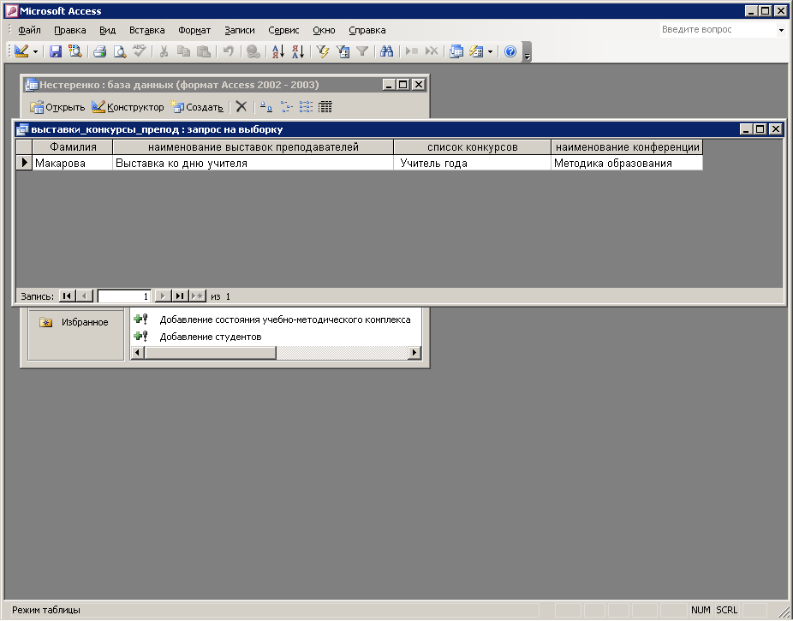Click the 'список конкурсов' column header
Screen dimensions: 793x621
(x=473, y=147)
